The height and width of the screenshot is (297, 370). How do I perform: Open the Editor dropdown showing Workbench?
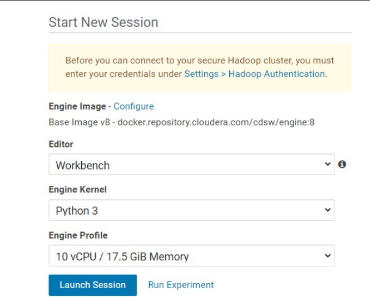[191, 164]
